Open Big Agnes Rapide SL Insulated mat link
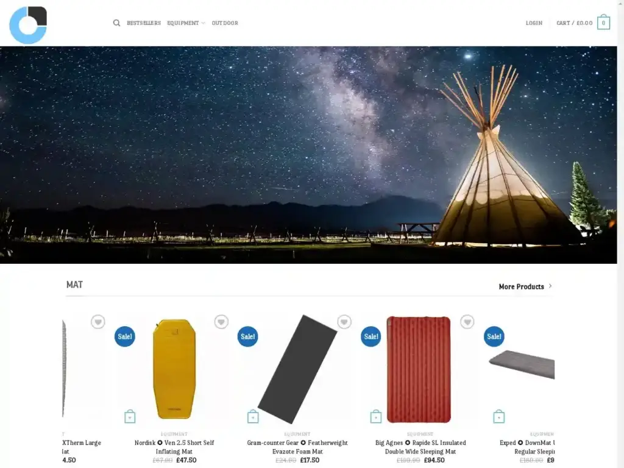The height and width of the screenshot is (468, 624). pos(420,447)
